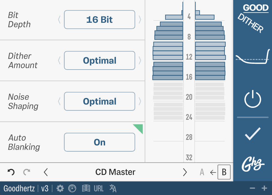
Task: Go to next preset after CD Master
Action: (185, 172)
